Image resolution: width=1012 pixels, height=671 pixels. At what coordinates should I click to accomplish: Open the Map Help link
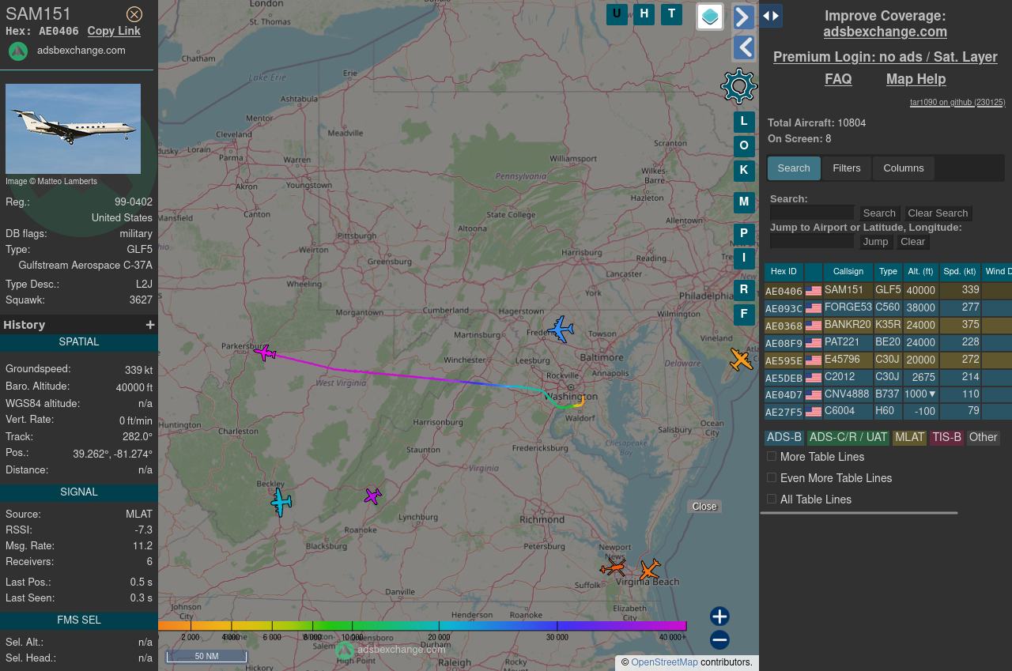[916, 79]
